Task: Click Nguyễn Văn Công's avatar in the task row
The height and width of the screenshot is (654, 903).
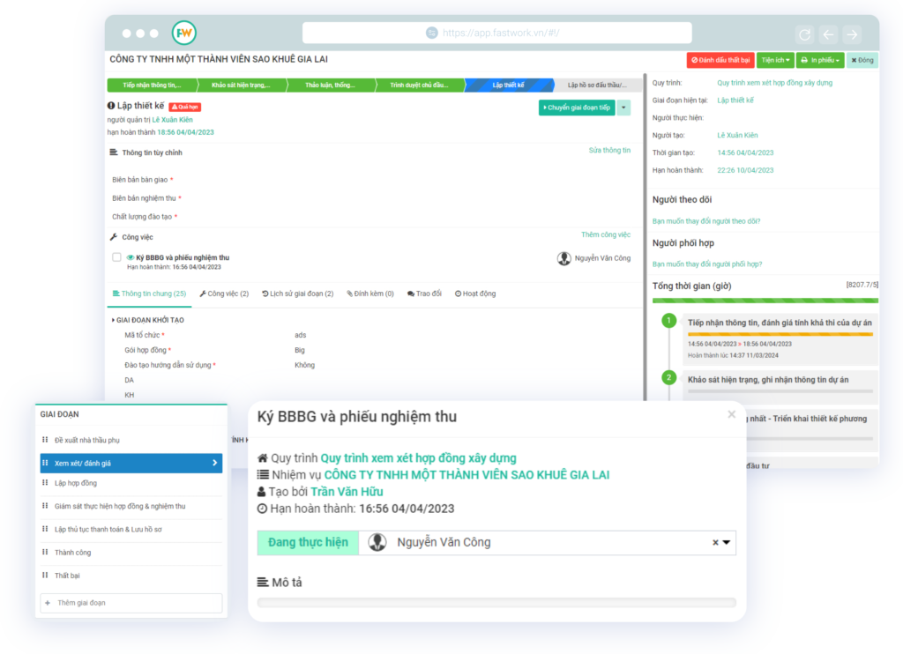Action: [x=564, y=258]
